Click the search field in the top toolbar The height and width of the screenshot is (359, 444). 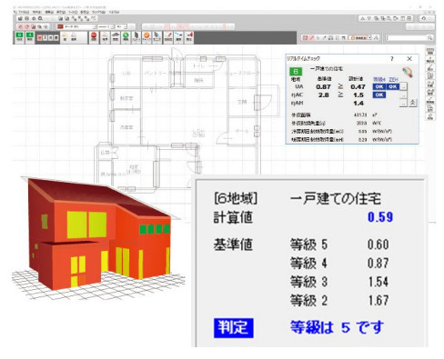coord(407,38)
